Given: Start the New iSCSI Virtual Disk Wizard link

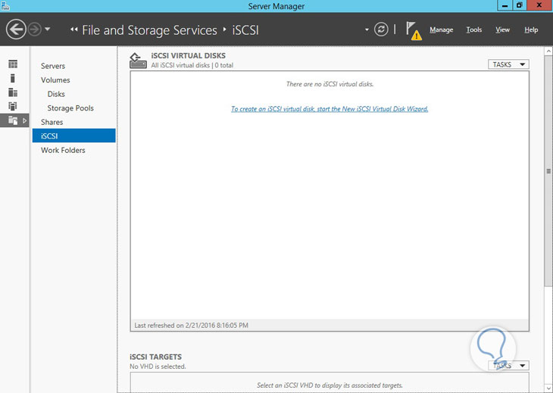Looking at the screenshot, I should pyautogui.click(x=330, y=109).
